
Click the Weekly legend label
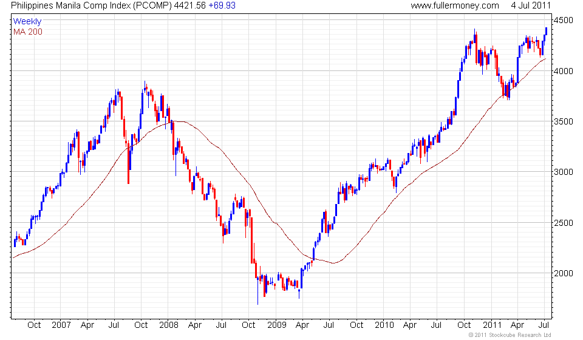(27, 21)
